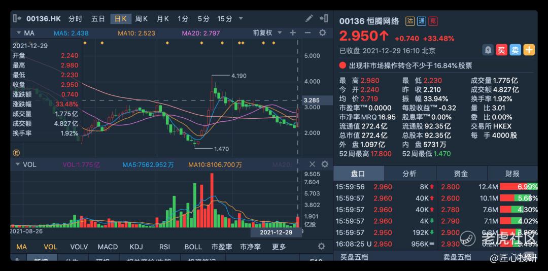This screenshot has width=548, height=271.
Task: Click the red 买 buy button
Action: tap(501, 50)
